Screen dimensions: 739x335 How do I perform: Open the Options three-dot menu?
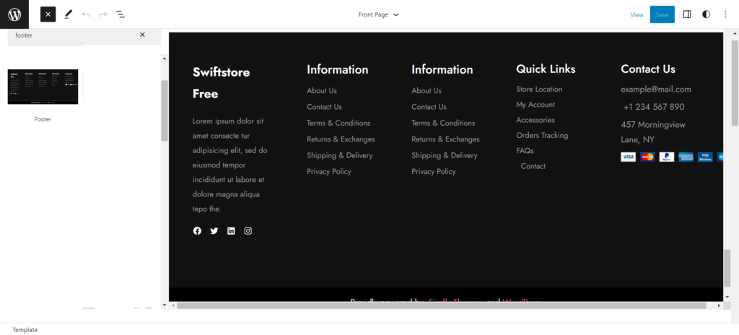coord(725,14)
